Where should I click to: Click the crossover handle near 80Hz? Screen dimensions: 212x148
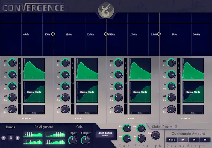53,34
